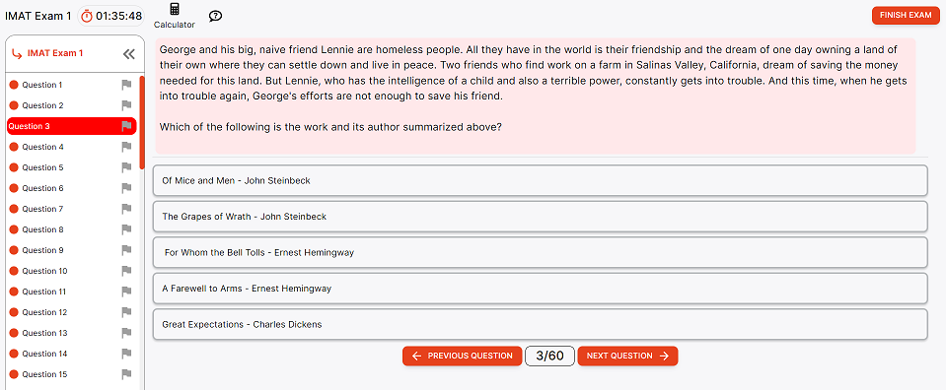Flag Question 3 for review
946x390 pixels.
click(126, 126)
